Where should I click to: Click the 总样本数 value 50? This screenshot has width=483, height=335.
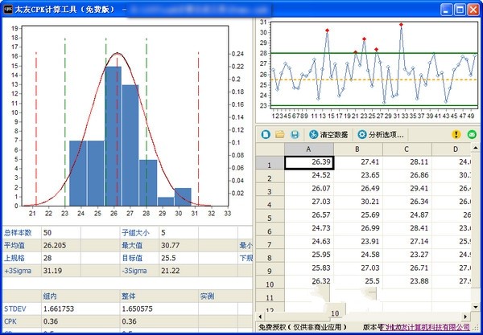coord(47,233)
